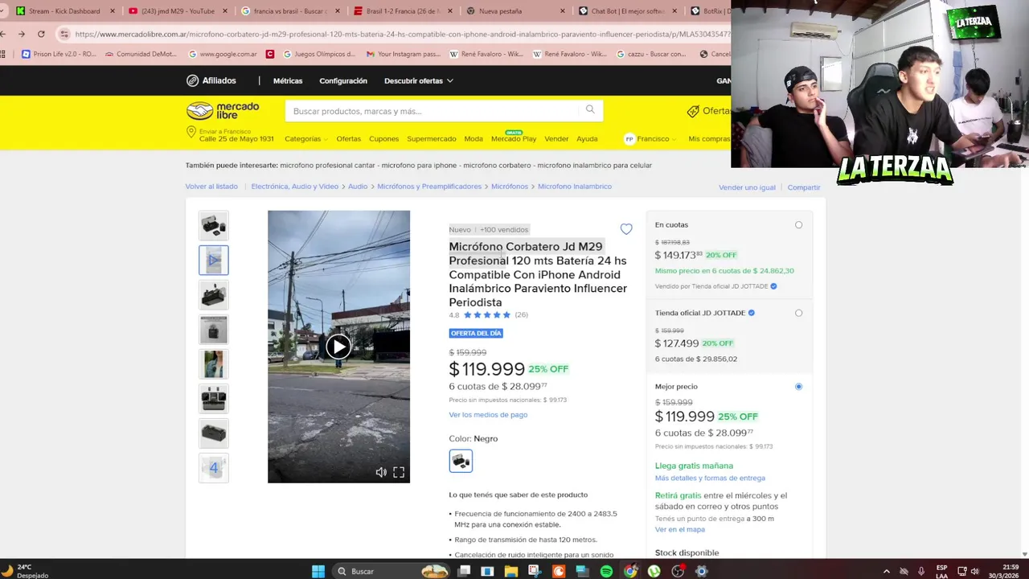Go to Mercado Libre home via logo
1029x579 pixels.
[223, 110]
